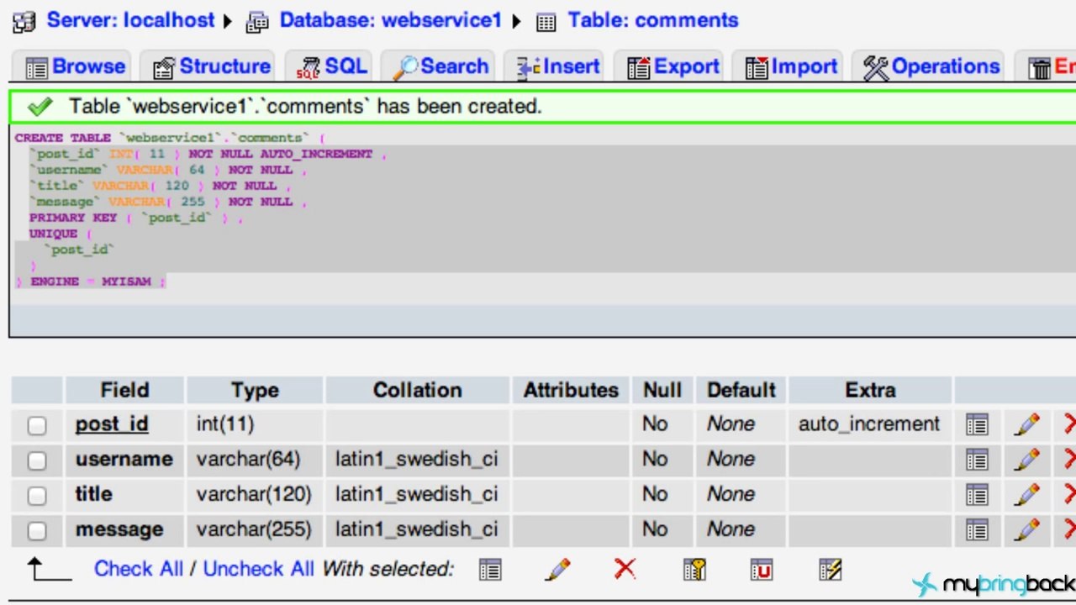
Task: Click the Type column header
Action: [x=255, y=391]
